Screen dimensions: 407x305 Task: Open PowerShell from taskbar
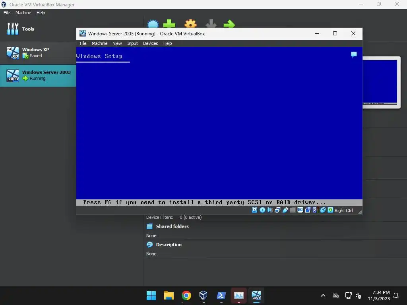point(221,295)
